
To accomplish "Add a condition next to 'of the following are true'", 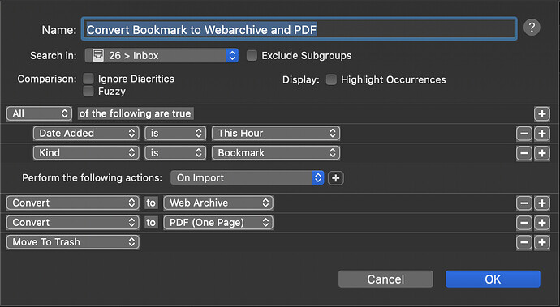I will click(542, 114).
